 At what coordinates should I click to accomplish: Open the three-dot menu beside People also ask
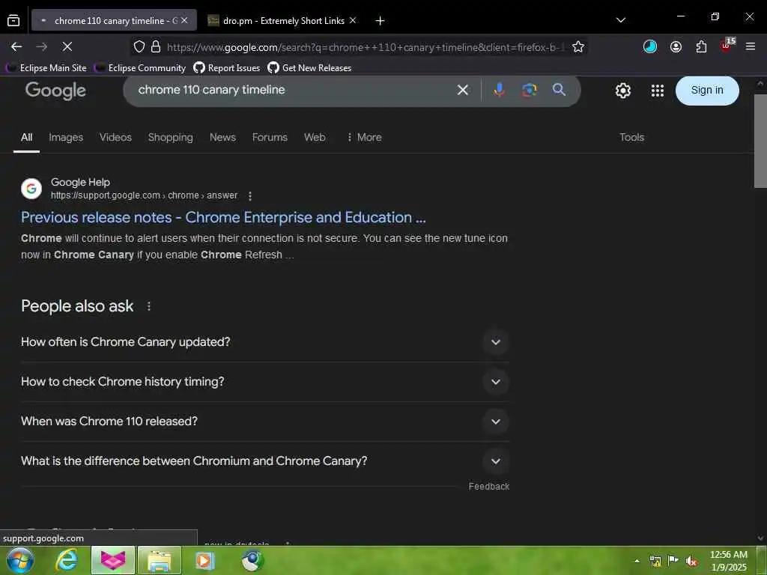[x=149, y=306]
